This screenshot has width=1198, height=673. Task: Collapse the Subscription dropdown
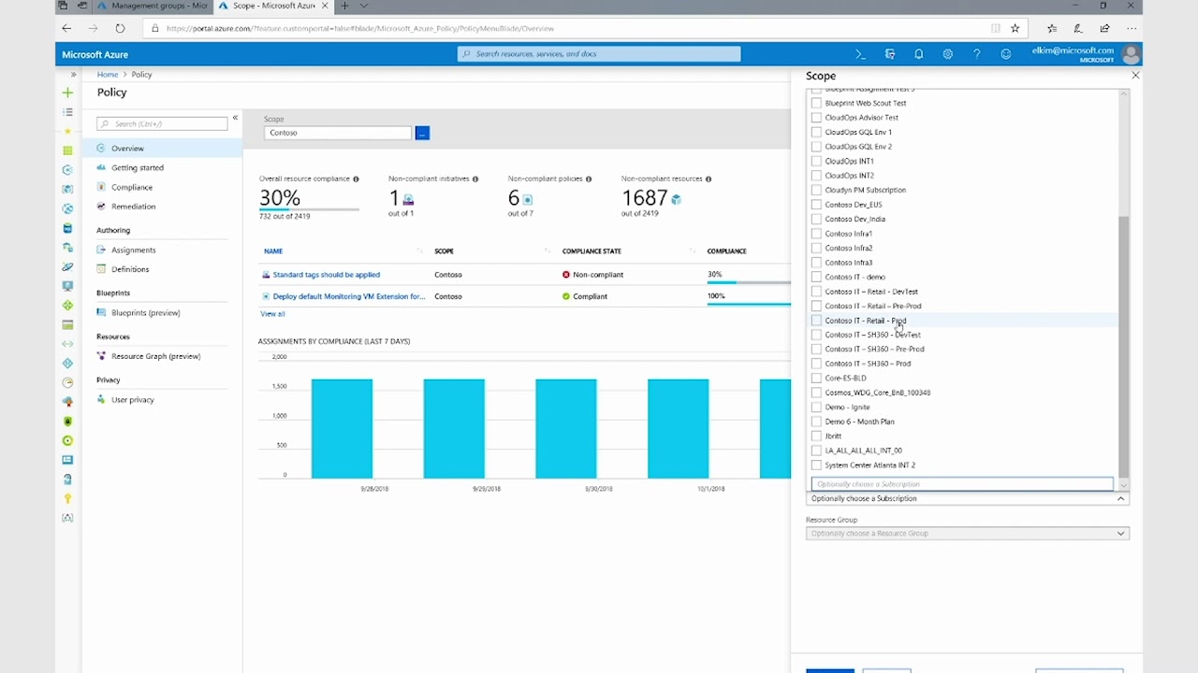tap(1120, 498)
